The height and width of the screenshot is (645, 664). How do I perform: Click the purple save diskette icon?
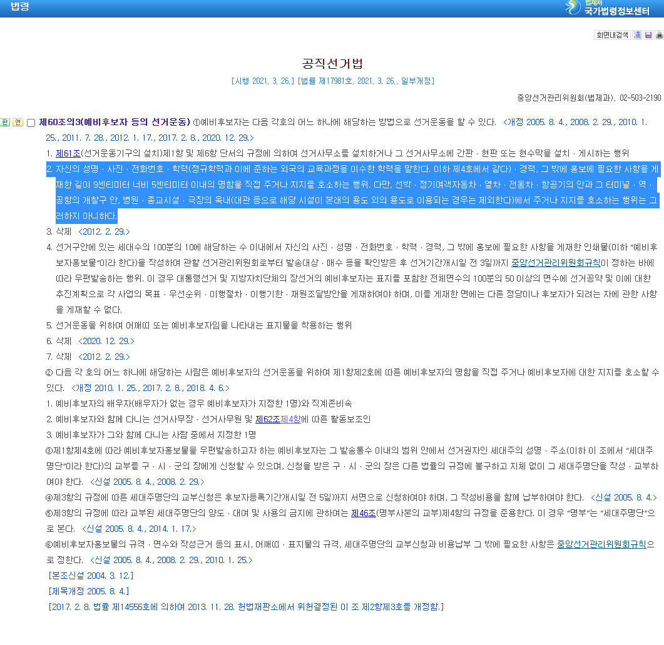[x=648, y=35]
